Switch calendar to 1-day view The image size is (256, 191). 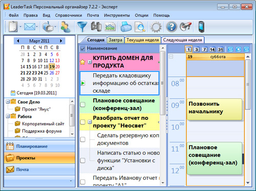188,50
